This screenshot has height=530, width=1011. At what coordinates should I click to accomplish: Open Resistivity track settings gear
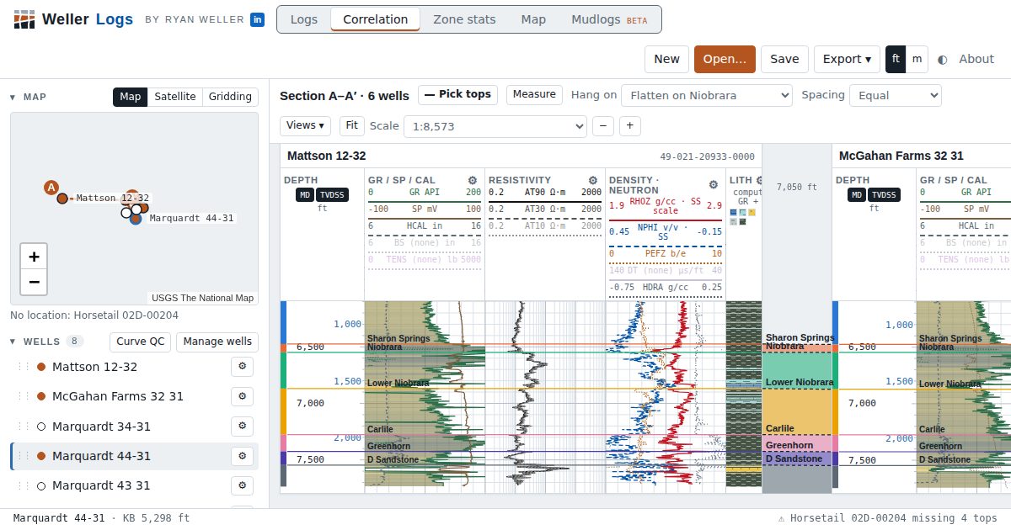tap(593, 180)
